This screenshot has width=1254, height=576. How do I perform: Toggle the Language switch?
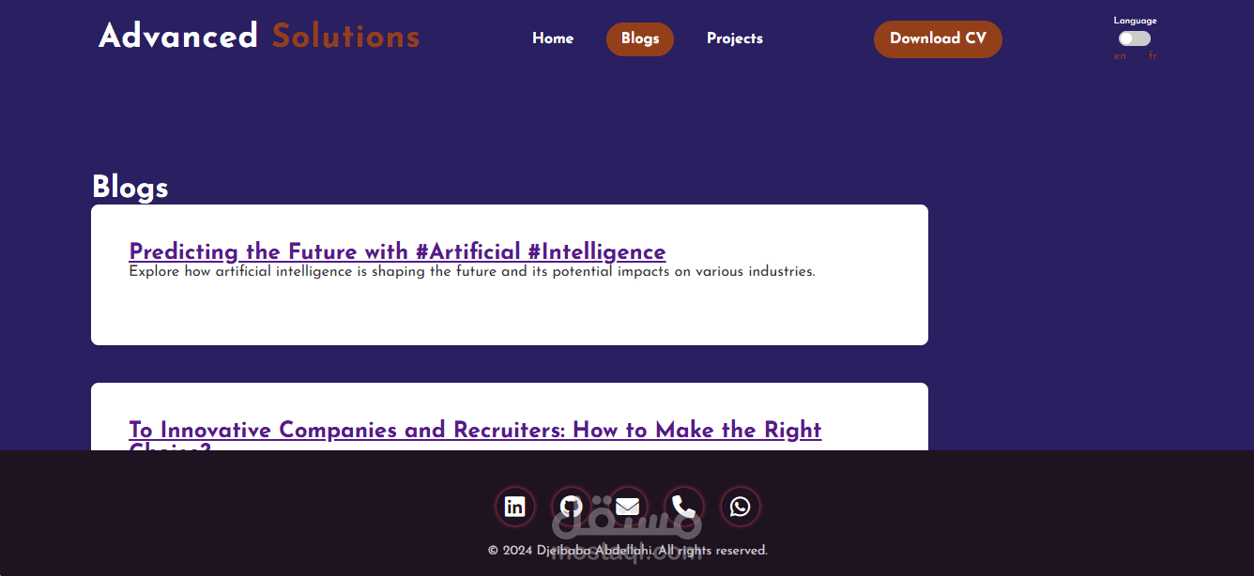click(x=1135, y=38)
